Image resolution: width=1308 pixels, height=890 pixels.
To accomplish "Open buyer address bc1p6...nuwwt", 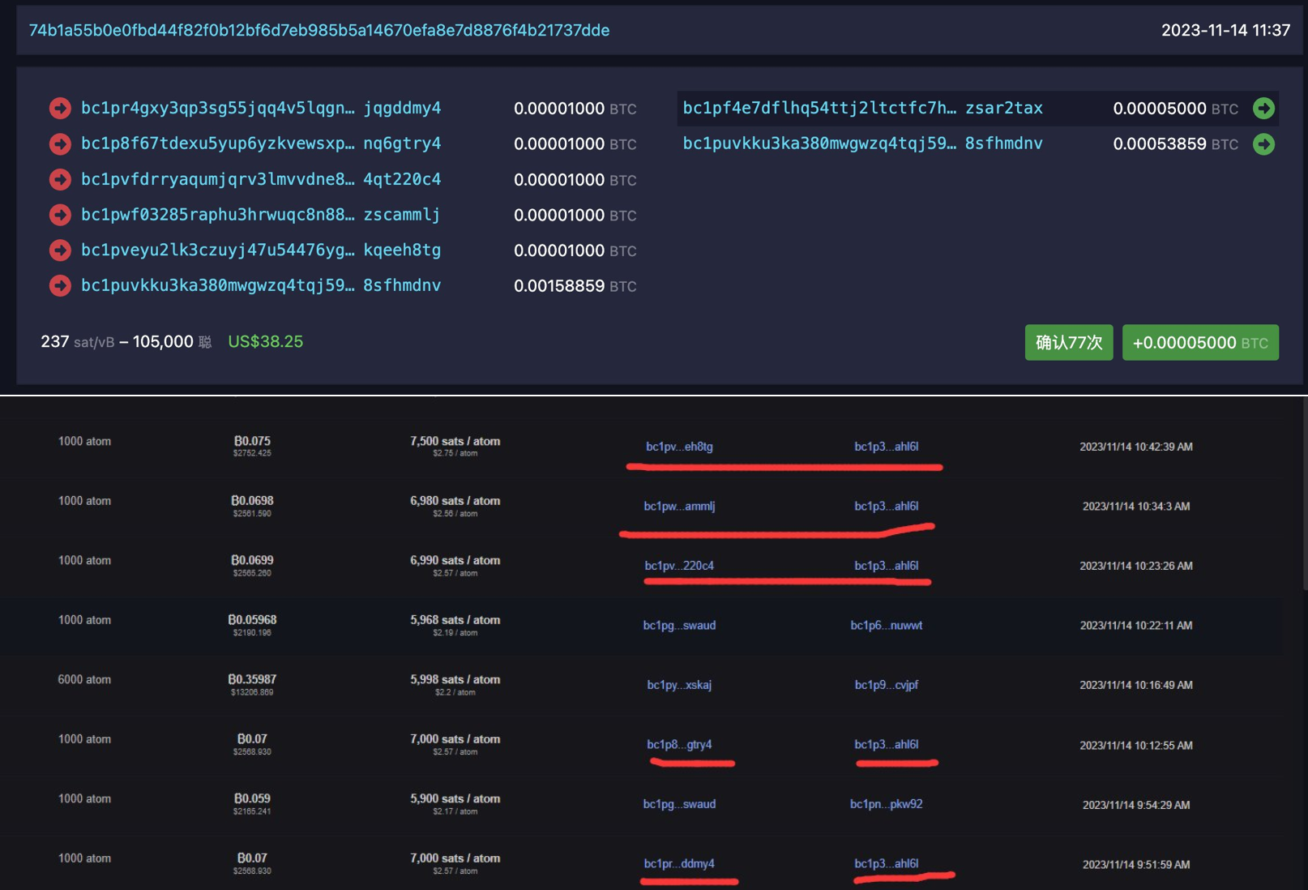I will 886,626.
